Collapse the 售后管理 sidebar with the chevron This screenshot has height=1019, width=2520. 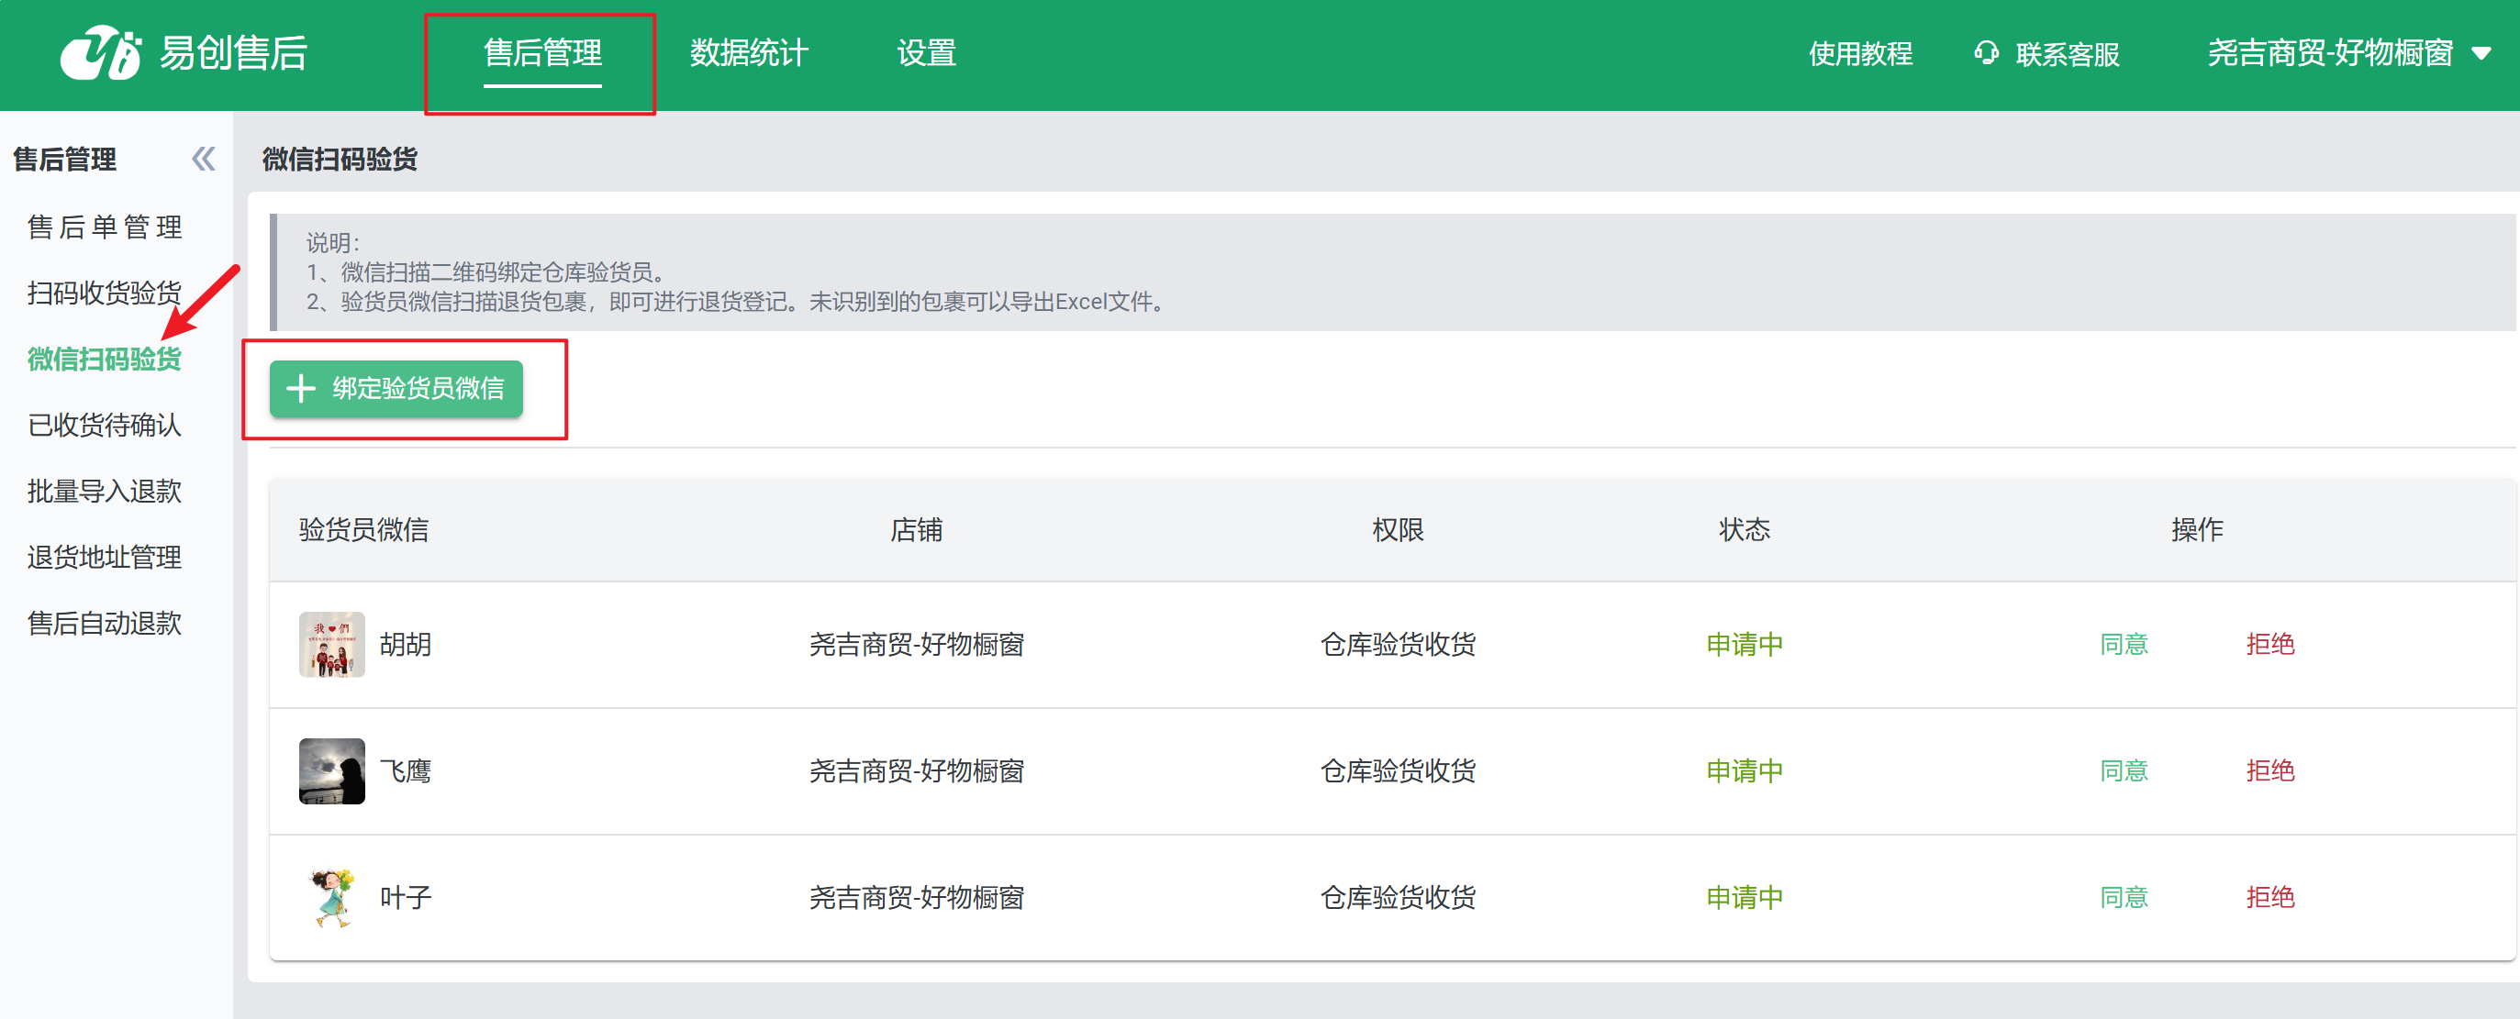pos(204,159)
